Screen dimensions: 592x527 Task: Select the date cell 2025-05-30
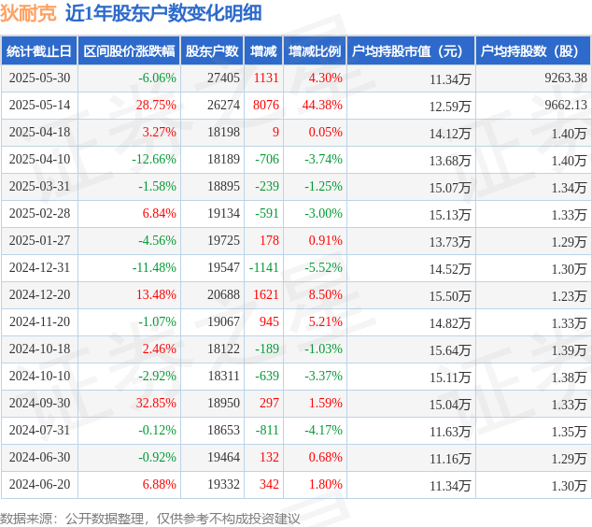pyautogui.click(x=39, y=78)
